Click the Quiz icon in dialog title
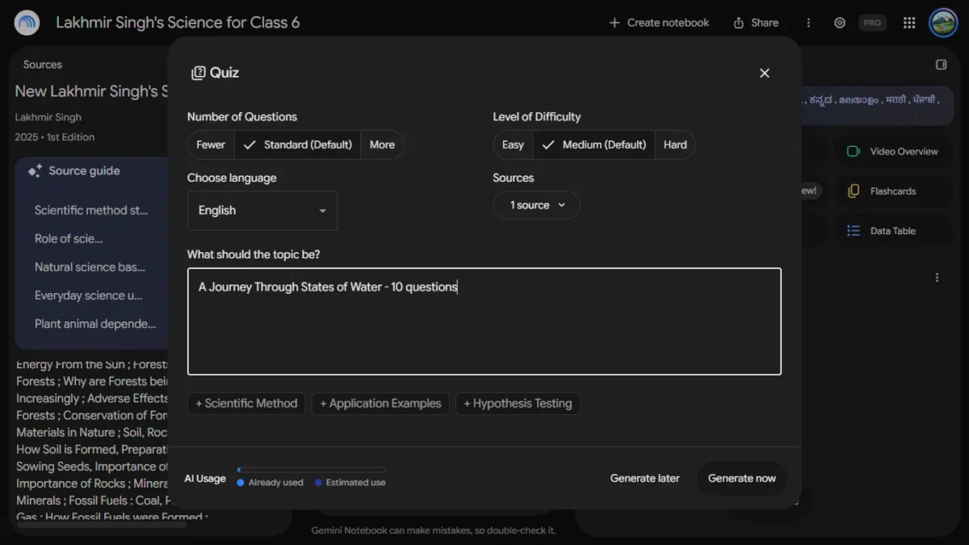The image size is (969, 545). [x=198, y=73]
